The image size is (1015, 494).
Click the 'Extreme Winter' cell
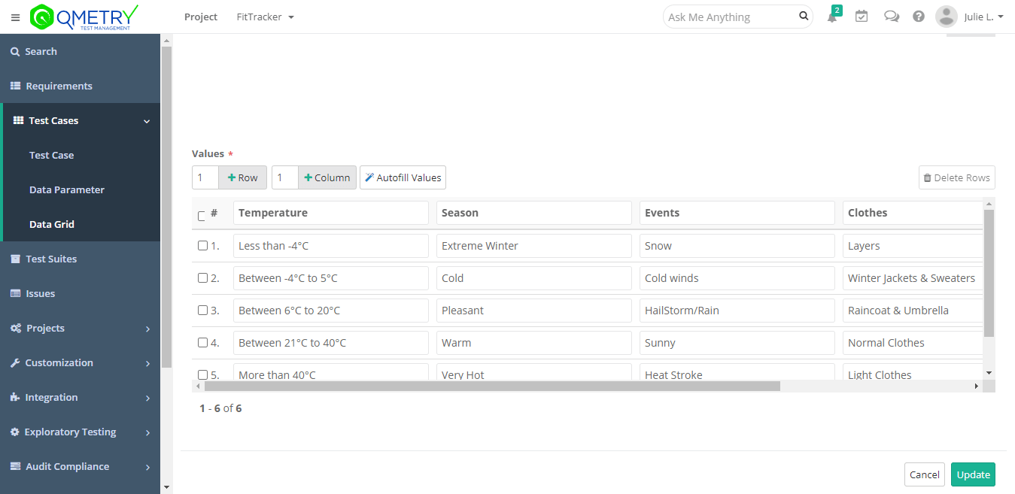(534, 246)
